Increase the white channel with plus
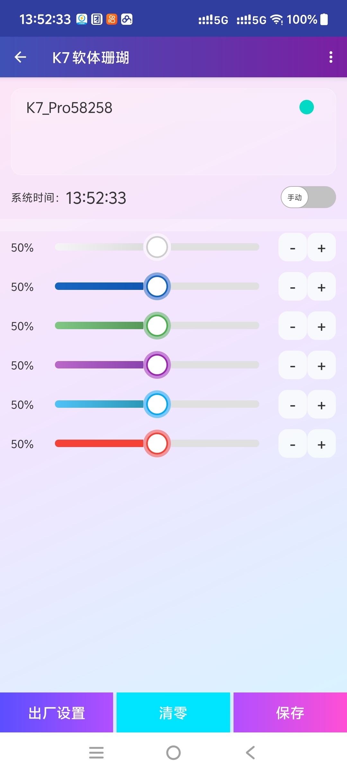Viewport: 347px width, 773px height. (322, 247)
